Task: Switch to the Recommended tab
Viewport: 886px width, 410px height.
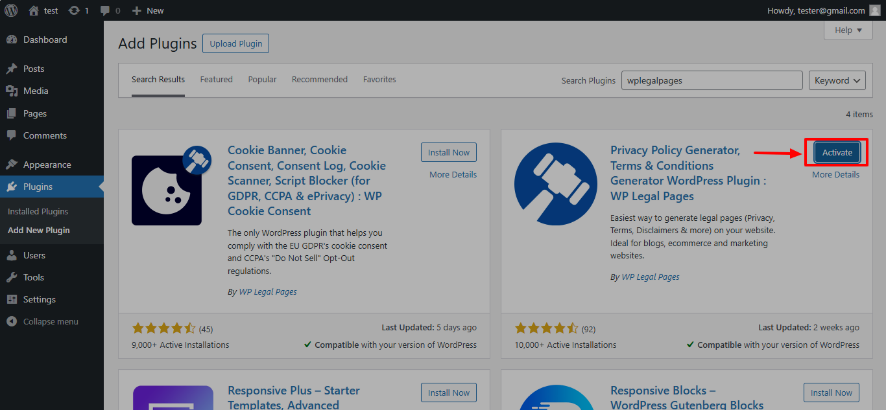Action: (x=320, y=79)
